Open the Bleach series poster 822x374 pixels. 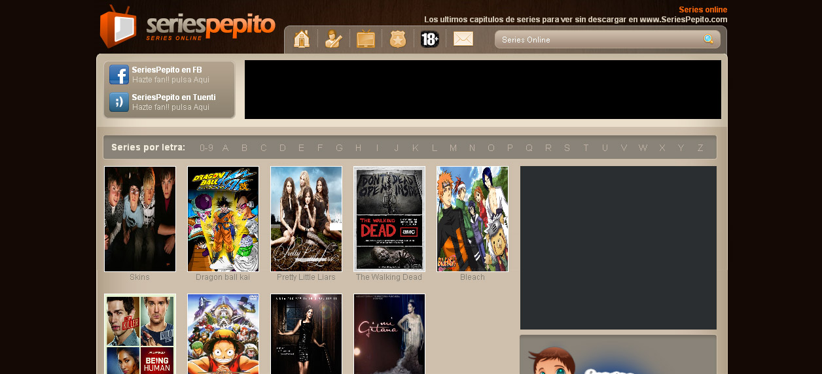tap(473, 218)
